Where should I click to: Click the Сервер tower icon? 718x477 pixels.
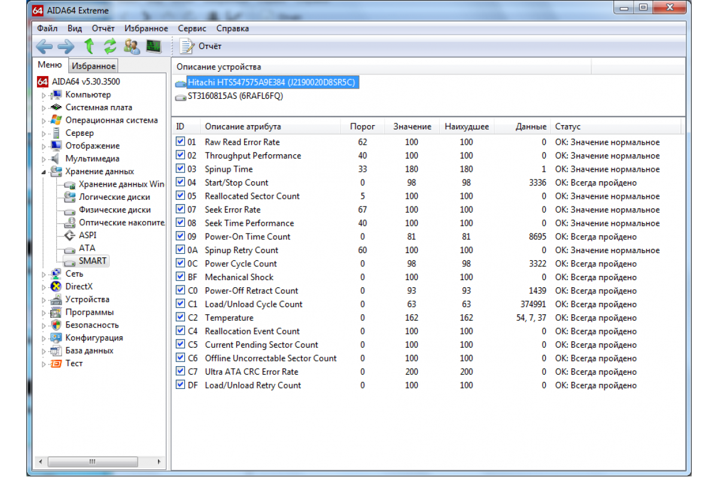pos(56,133)
